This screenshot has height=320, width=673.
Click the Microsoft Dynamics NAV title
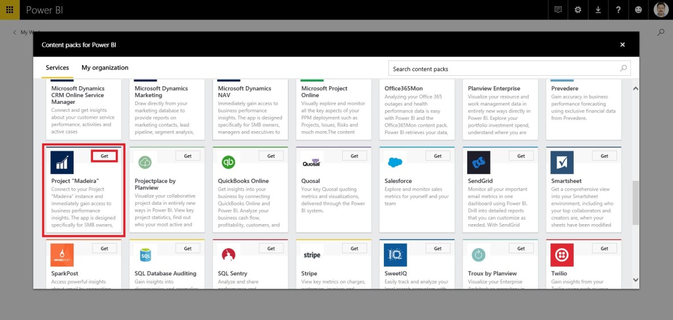pyautogui.click(x=245, y=91)
